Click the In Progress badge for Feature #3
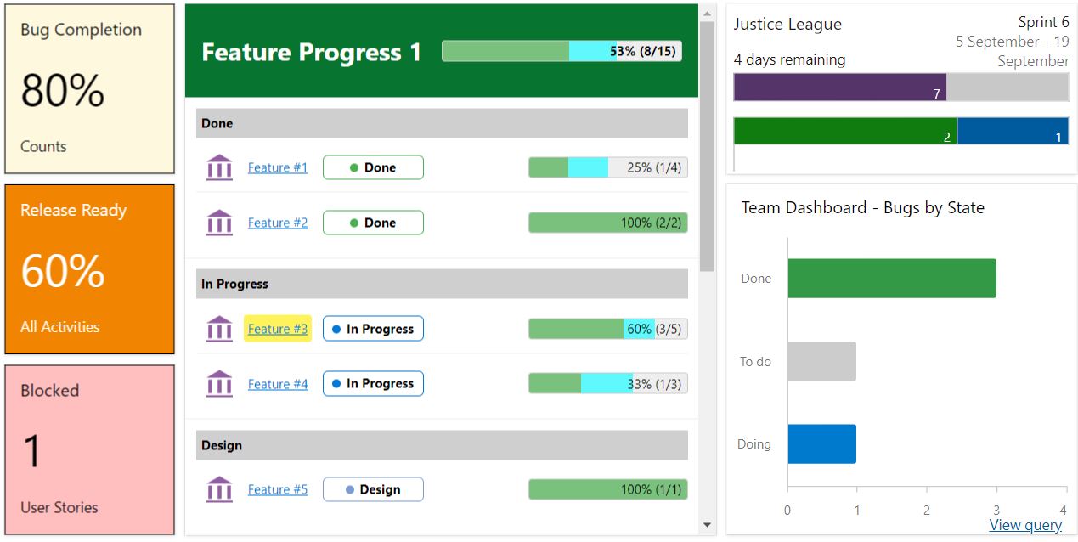This screenshot has height=542, width=1078. [x=372, y=328]
